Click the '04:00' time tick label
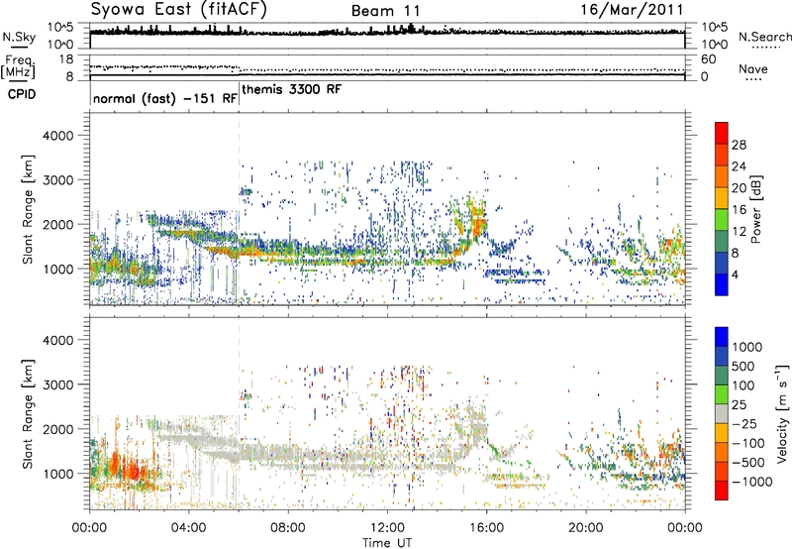Screen dimensions: 792x549 pos(188,528)
